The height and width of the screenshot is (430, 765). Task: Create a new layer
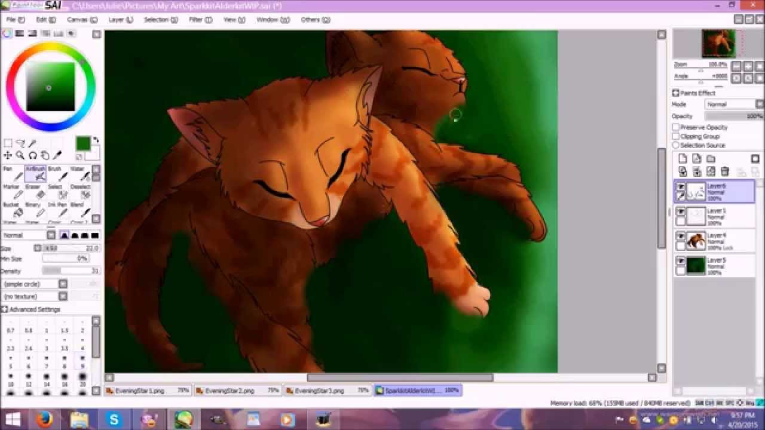pos(683,159)
